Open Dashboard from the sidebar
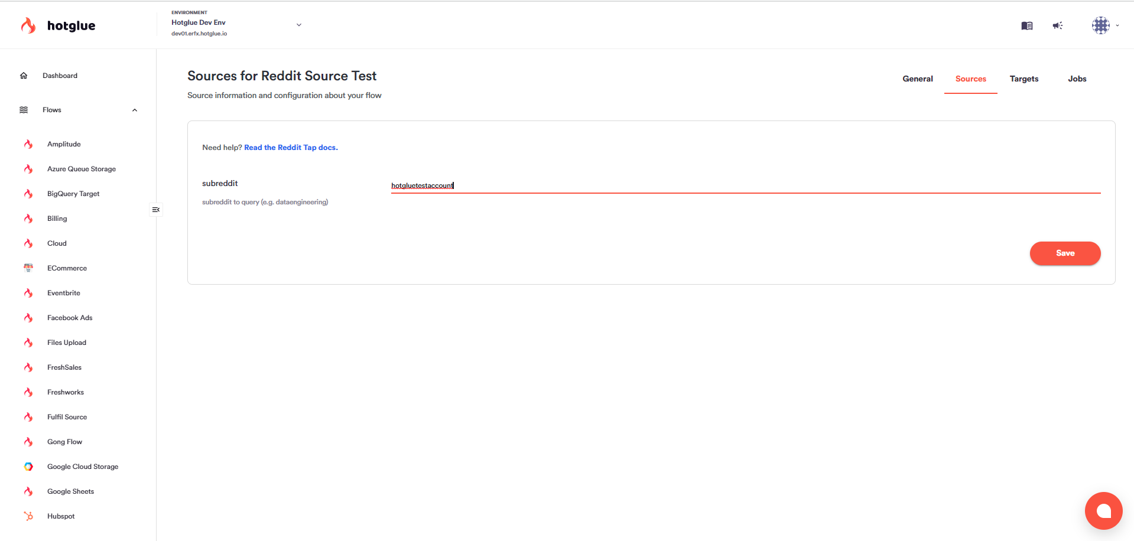This screenshot has height=541, width=1134. [60, 76]
